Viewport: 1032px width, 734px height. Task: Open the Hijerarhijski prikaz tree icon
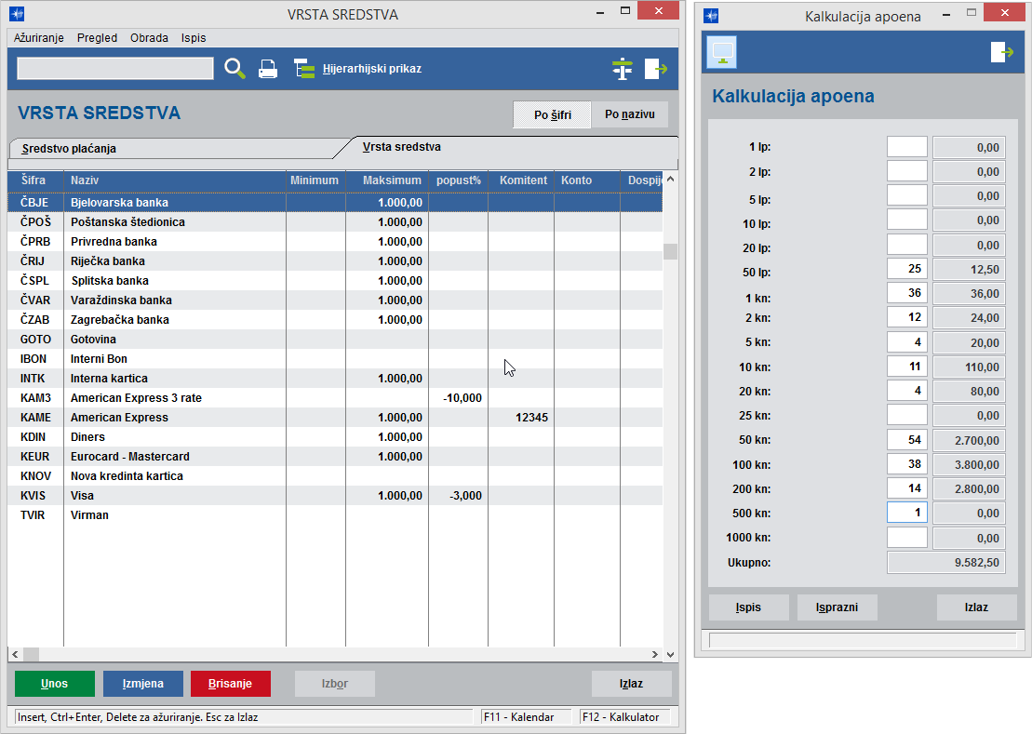pos(304,69)
